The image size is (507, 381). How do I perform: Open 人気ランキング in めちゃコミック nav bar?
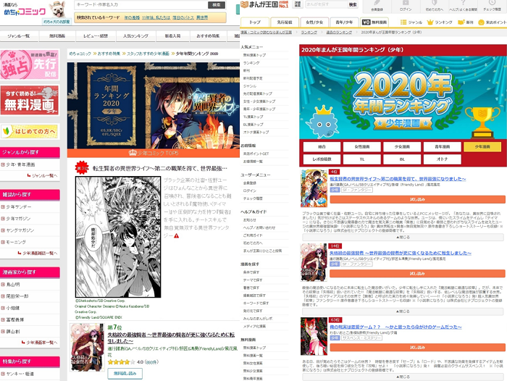click(x=135, y=36)
